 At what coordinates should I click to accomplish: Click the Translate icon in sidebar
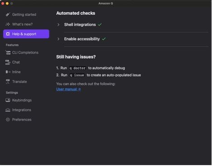click(x=8, y=82)
